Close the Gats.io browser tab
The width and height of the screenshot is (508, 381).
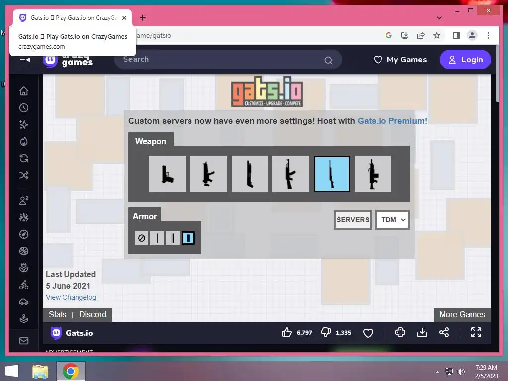[124, 18]
